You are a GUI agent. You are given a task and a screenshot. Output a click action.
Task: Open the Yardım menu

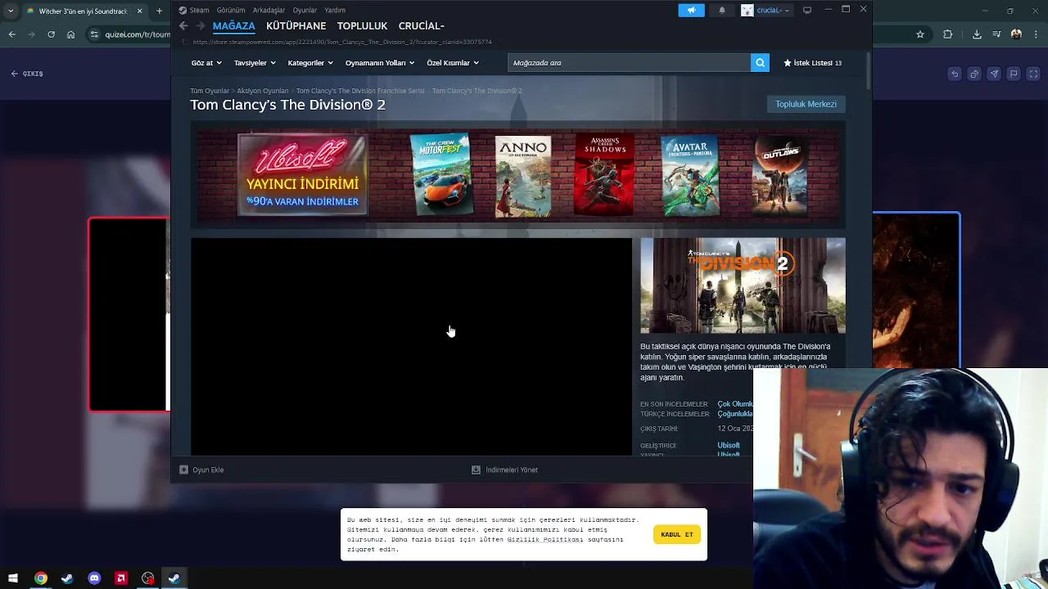point(335,10)
